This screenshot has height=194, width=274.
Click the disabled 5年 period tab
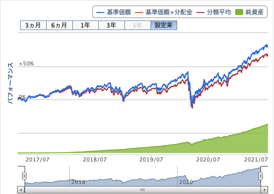(x=138, y=25)
